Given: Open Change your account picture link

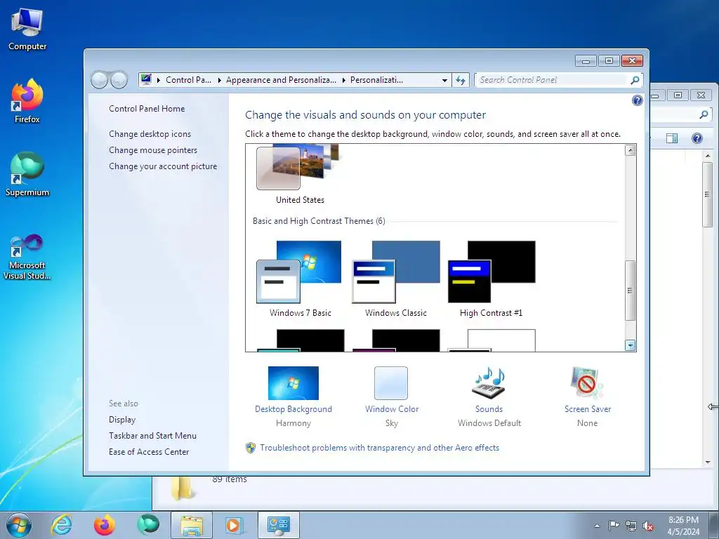Looking at the screenshot, I should pos(163,166).
